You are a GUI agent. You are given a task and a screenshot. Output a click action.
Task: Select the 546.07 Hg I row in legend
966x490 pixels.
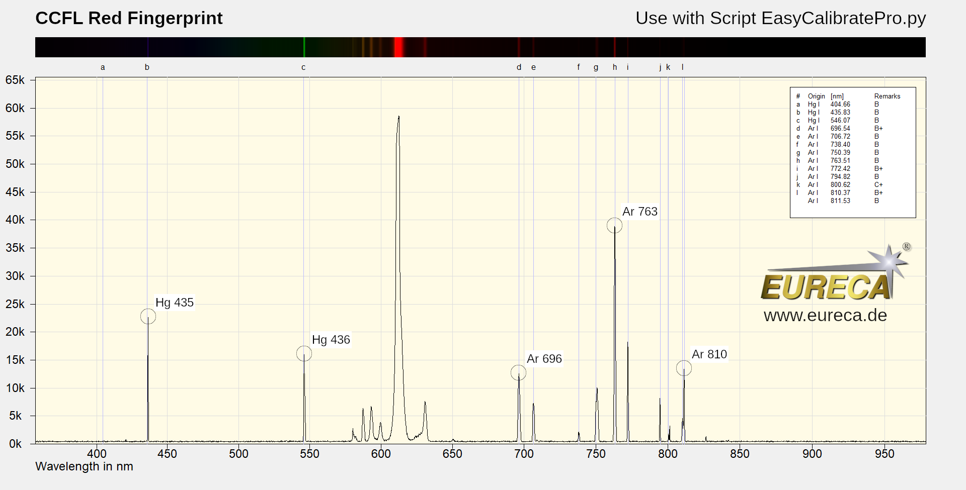[x=840, y=121]
